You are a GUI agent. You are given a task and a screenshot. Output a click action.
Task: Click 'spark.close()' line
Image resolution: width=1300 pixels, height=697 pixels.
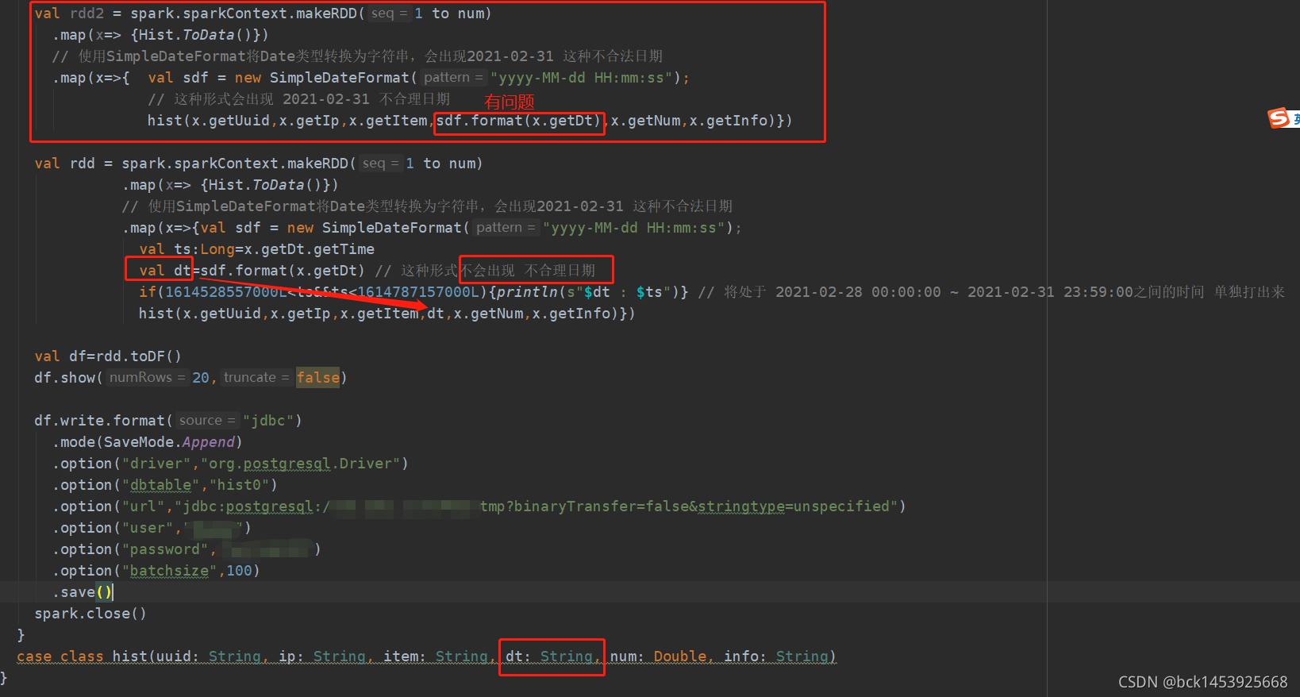(90, 614)
